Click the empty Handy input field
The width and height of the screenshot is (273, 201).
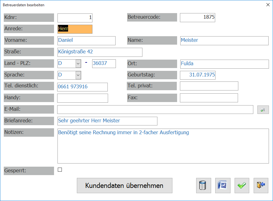click(82, 98)
